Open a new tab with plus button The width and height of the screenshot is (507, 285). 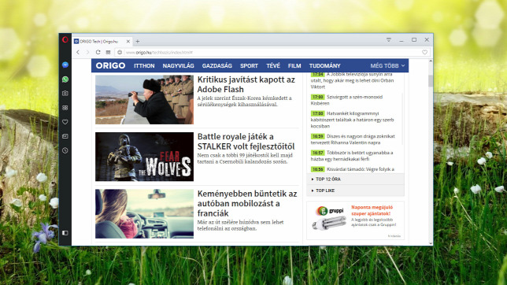click(x=138, y=42)
